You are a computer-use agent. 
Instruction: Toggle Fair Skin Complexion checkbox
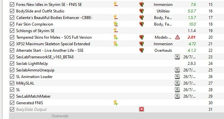click(12, 24)
